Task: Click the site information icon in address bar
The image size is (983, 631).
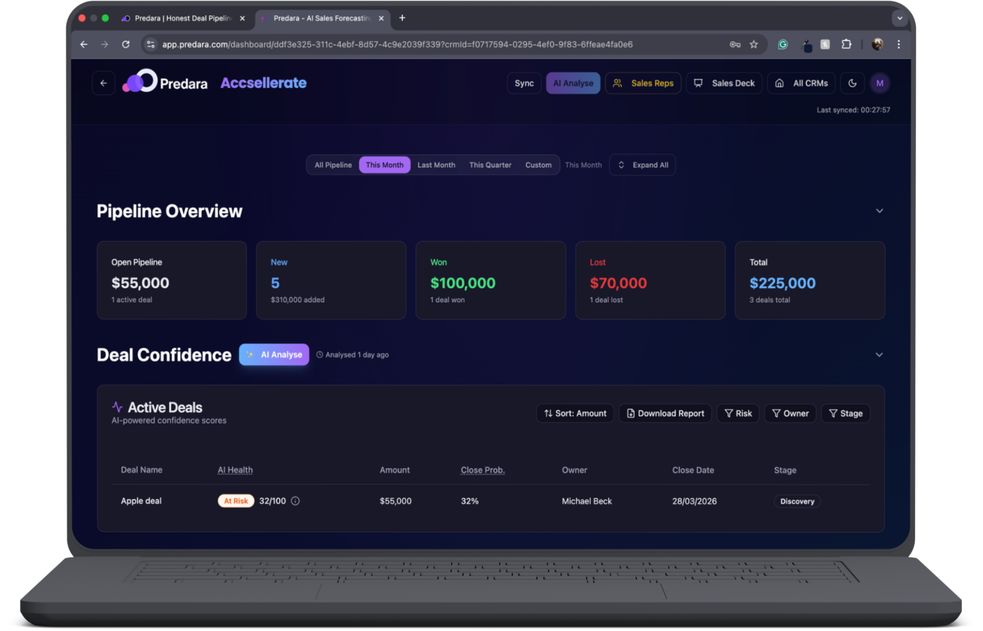Action: pos(151,44)
